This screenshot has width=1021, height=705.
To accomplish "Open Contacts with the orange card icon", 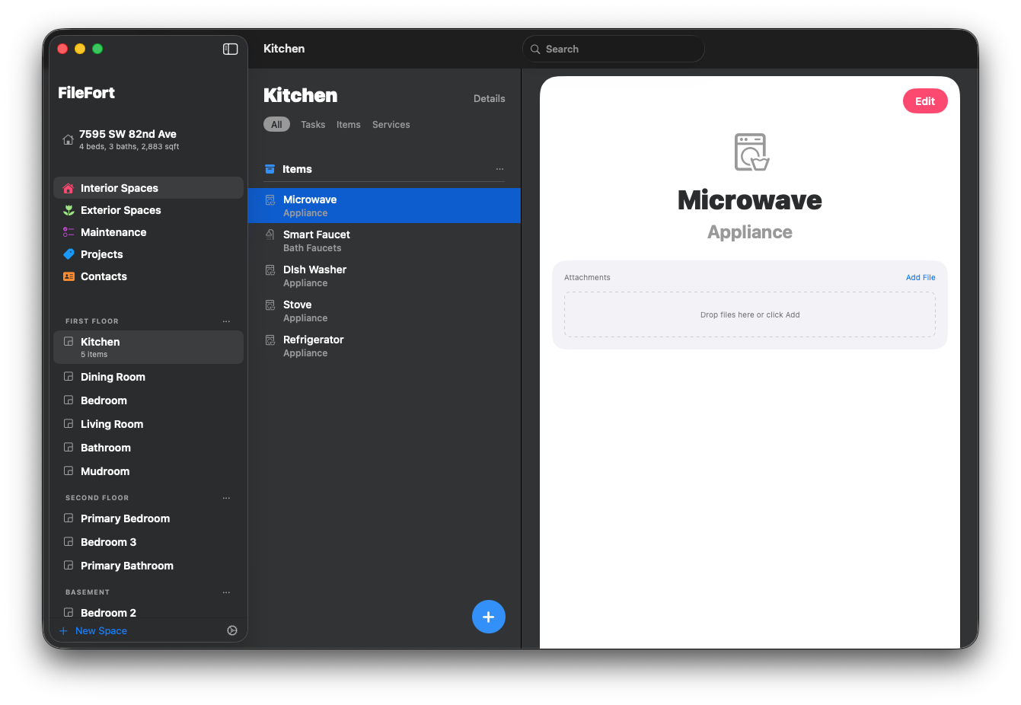I will (x=68, y=276).
